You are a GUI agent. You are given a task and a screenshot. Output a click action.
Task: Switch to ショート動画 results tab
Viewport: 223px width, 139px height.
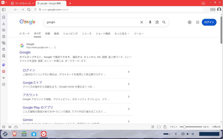[103, 33]
